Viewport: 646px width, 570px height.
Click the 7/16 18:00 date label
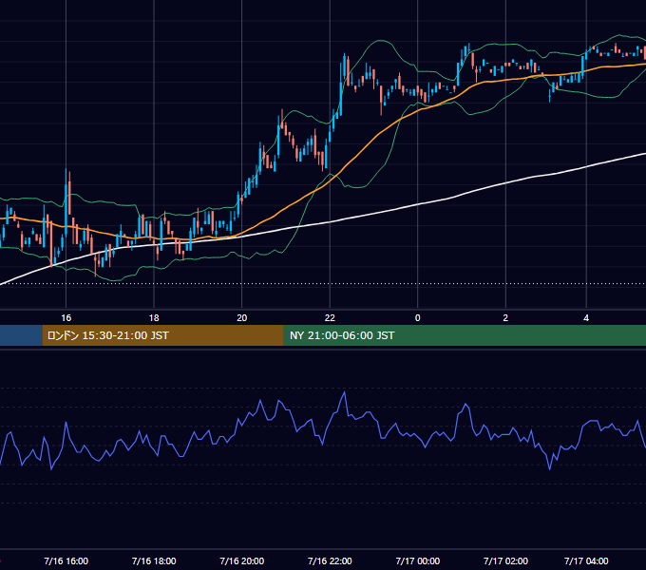154,560
